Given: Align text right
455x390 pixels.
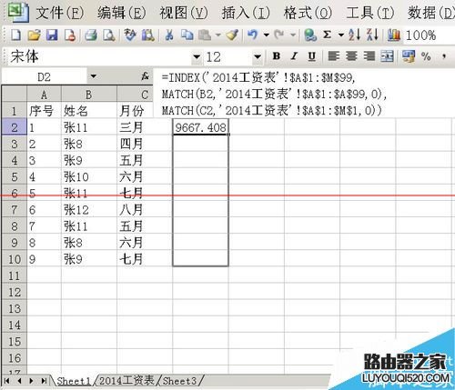Looking at the screenshot, I should (x=369, y=56).
